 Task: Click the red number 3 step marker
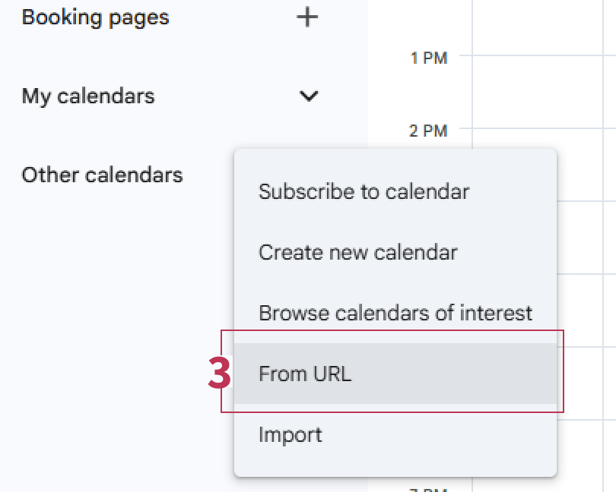click(219, 374)
